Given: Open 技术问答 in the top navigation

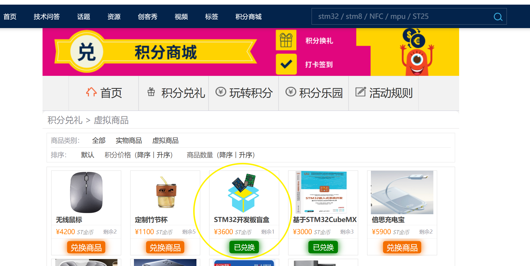Looking at the screenshot, I should (x=47, y=17).
